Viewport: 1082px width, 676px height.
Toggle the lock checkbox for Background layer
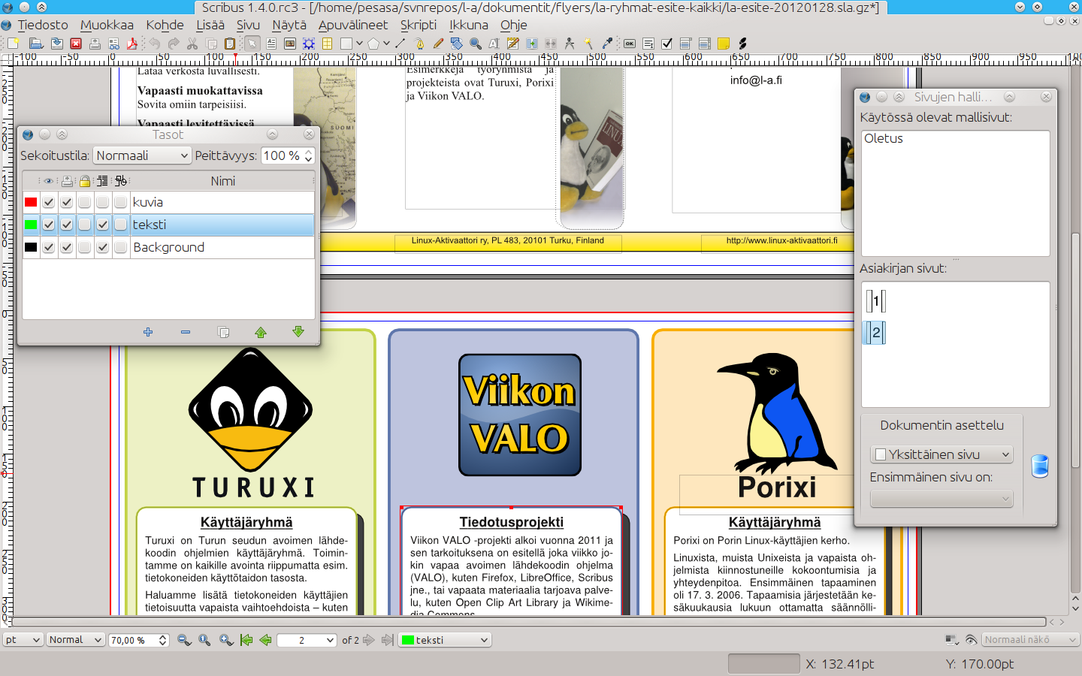(85, 247)
